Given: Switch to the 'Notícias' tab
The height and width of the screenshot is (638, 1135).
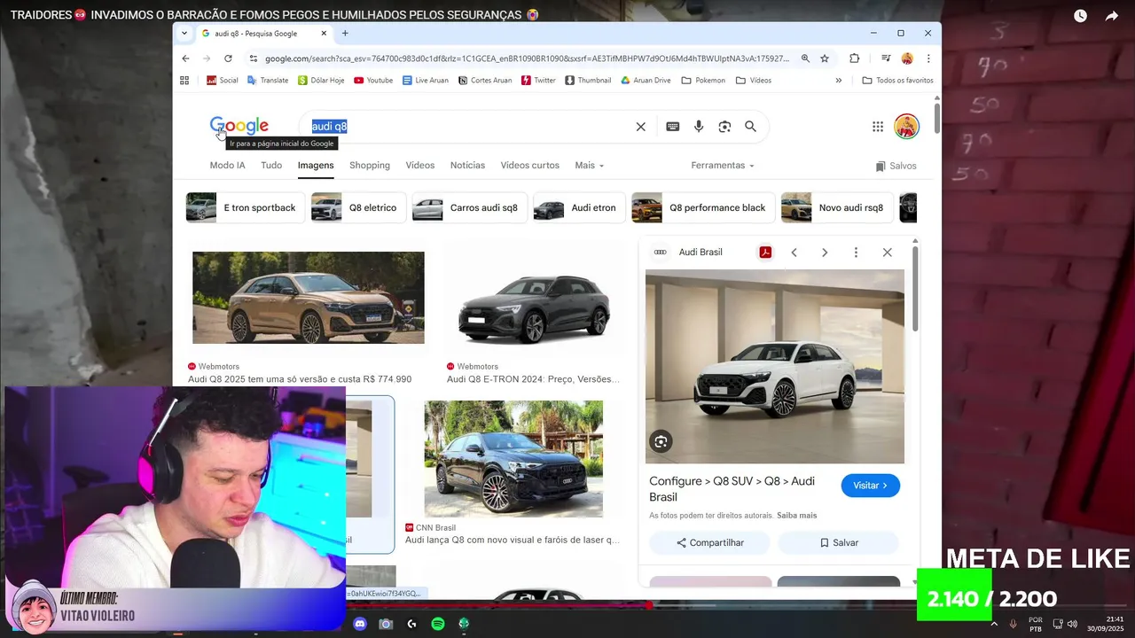Looking at the screenshot, I should [x=467, y=166].
